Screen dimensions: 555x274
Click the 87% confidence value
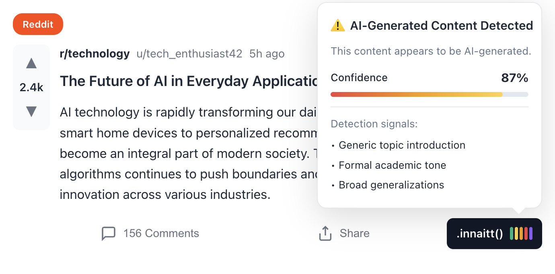(x=514, y=78)
